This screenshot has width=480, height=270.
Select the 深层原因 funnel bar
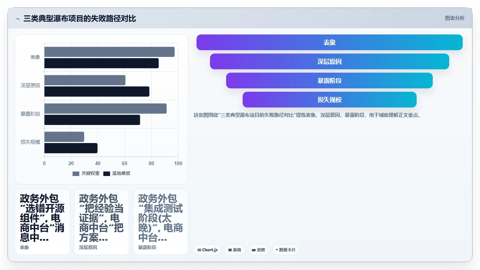click(x=329, y=61)
